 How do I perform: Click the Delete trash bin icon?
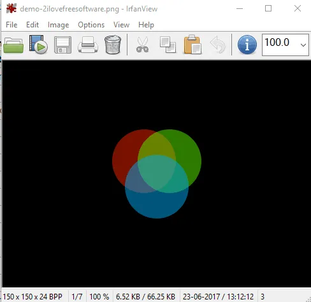click(x=113, y=45)
